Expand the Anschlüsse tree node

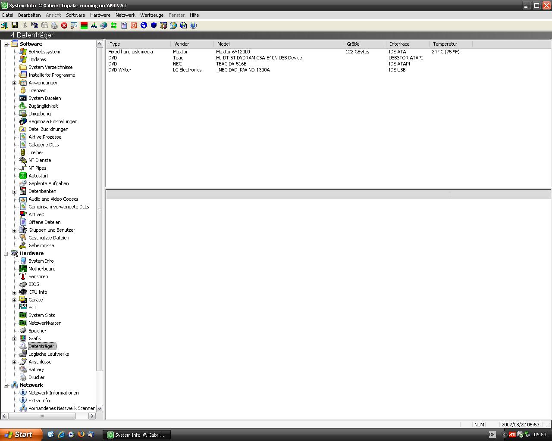pos(14,362)
